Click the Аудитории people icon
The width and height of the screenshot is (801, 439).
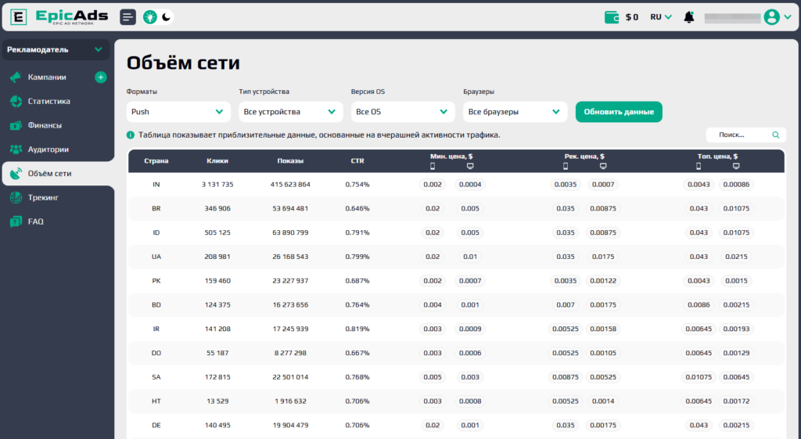[x=16, y=149]
